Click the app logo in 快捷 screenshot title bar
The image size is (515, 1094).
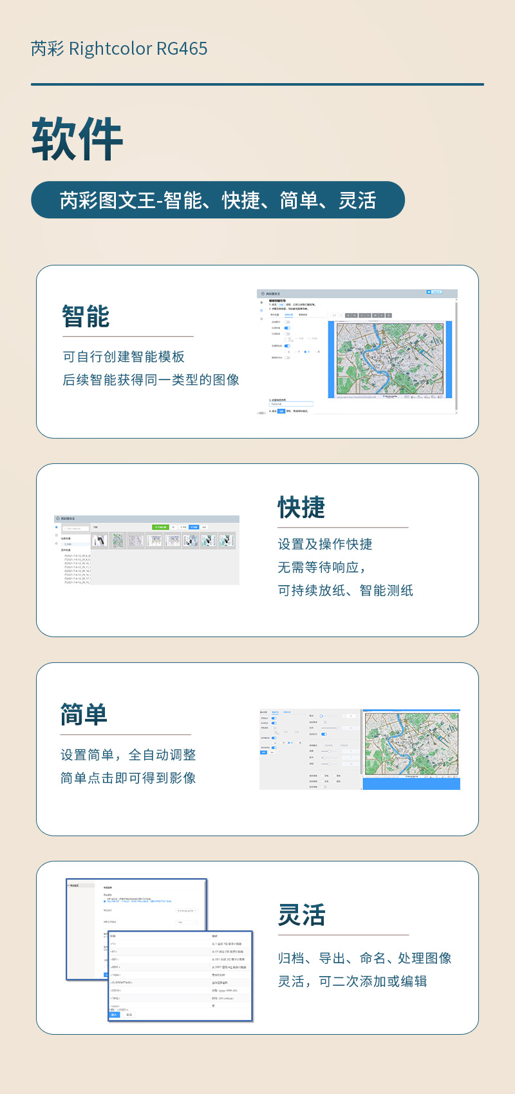[x=58, y=519]
